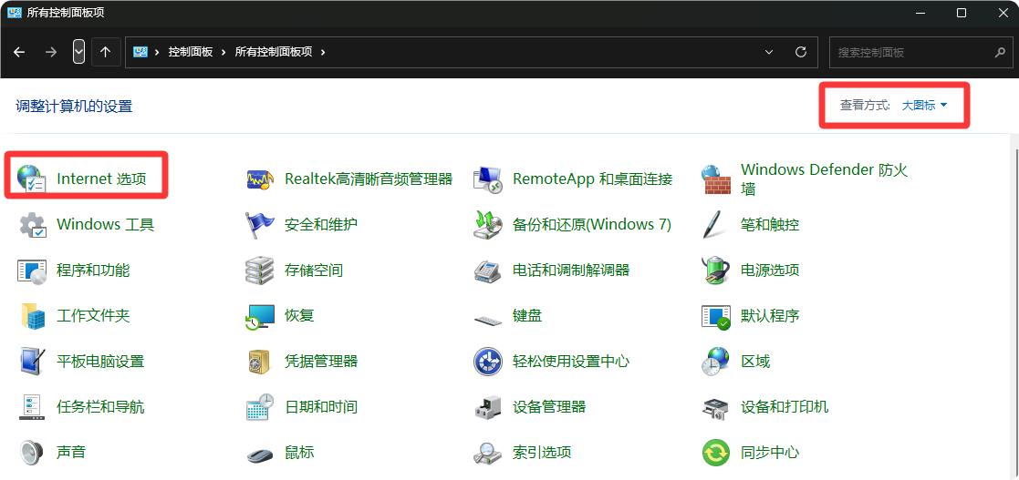Screen dimensions: 1019x480
Task: Click the 日期和时间 calendar clock icon
Action: click(x=260, y=406)
